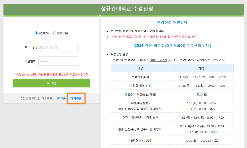Click the 12.3.(화) 08:00 ~ 22:59 schedule text
Image resolution: width=247 pixels, height=148 pixels.
tap(202, 103)
